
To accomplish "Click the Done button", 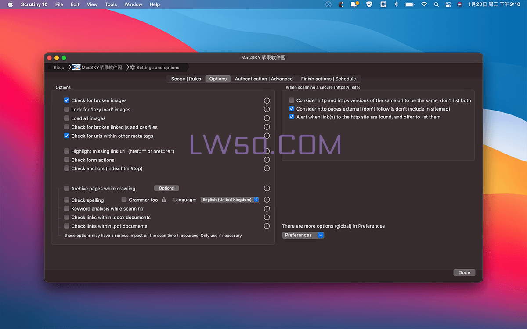I will 464,272.
